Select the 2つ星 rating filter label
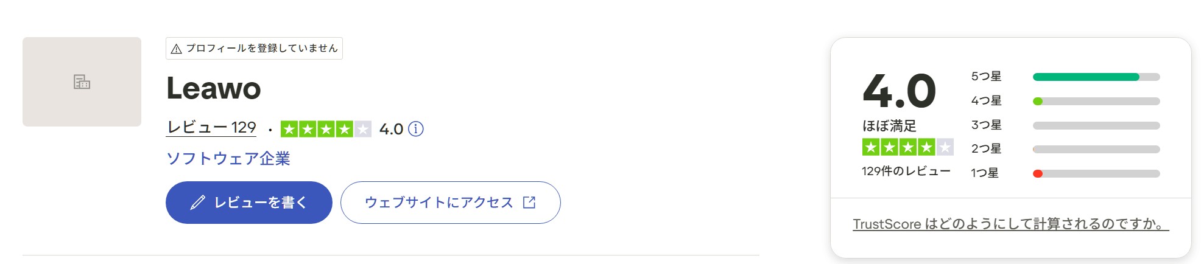This screenshot has width=1201, height=264. [986, 149]
